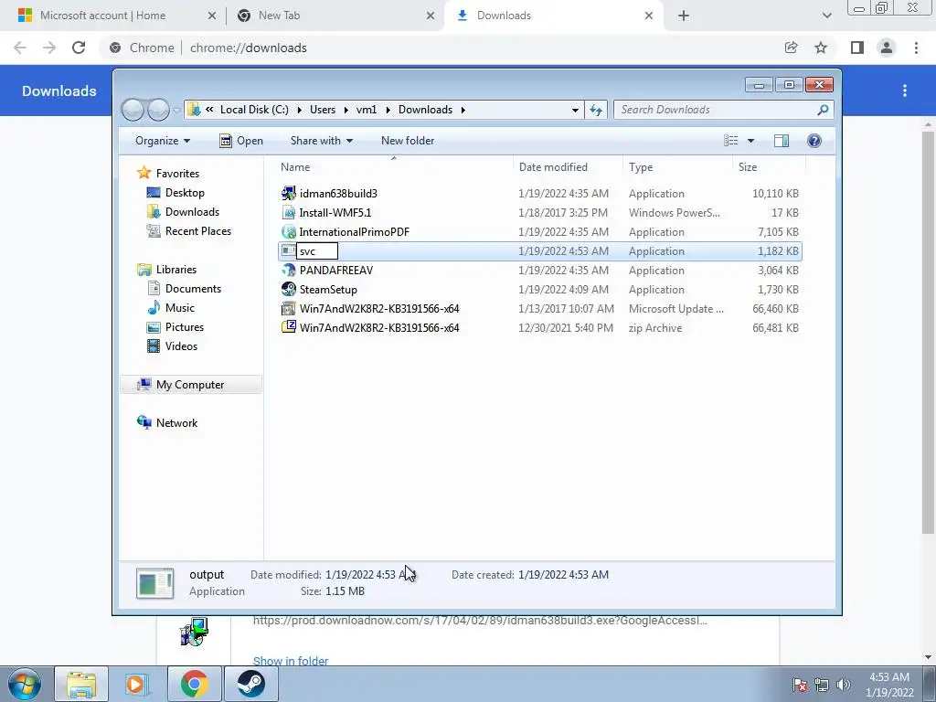
Task: Open recent pages dropdown beside navigation buttons
Action: click(176, 110)
